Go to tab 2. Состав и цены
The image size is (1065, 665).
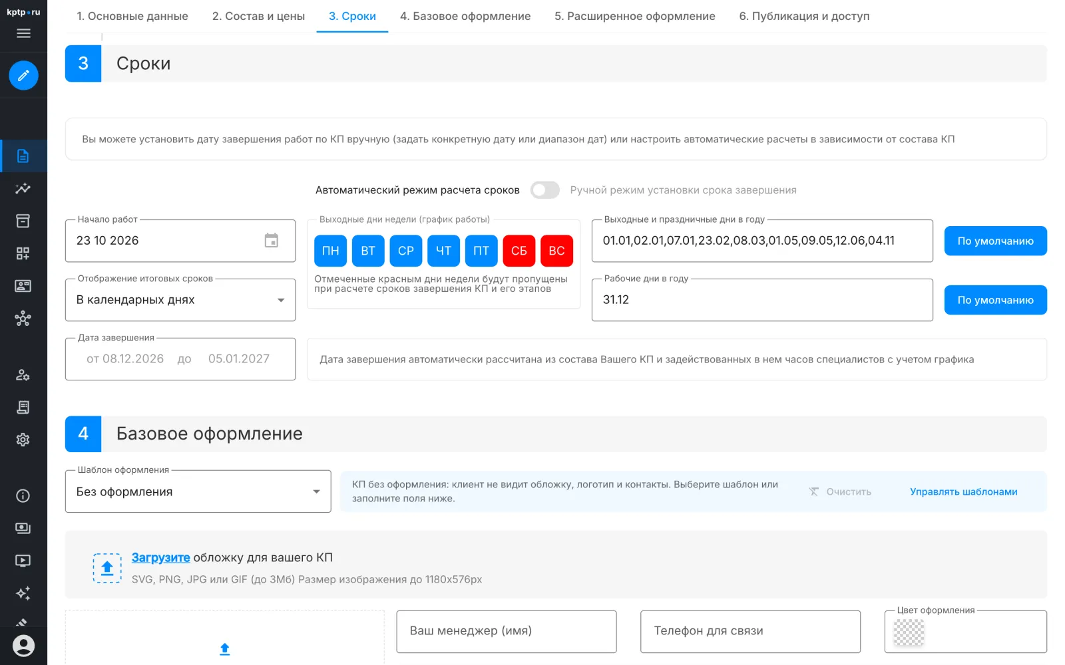point(258,16)
